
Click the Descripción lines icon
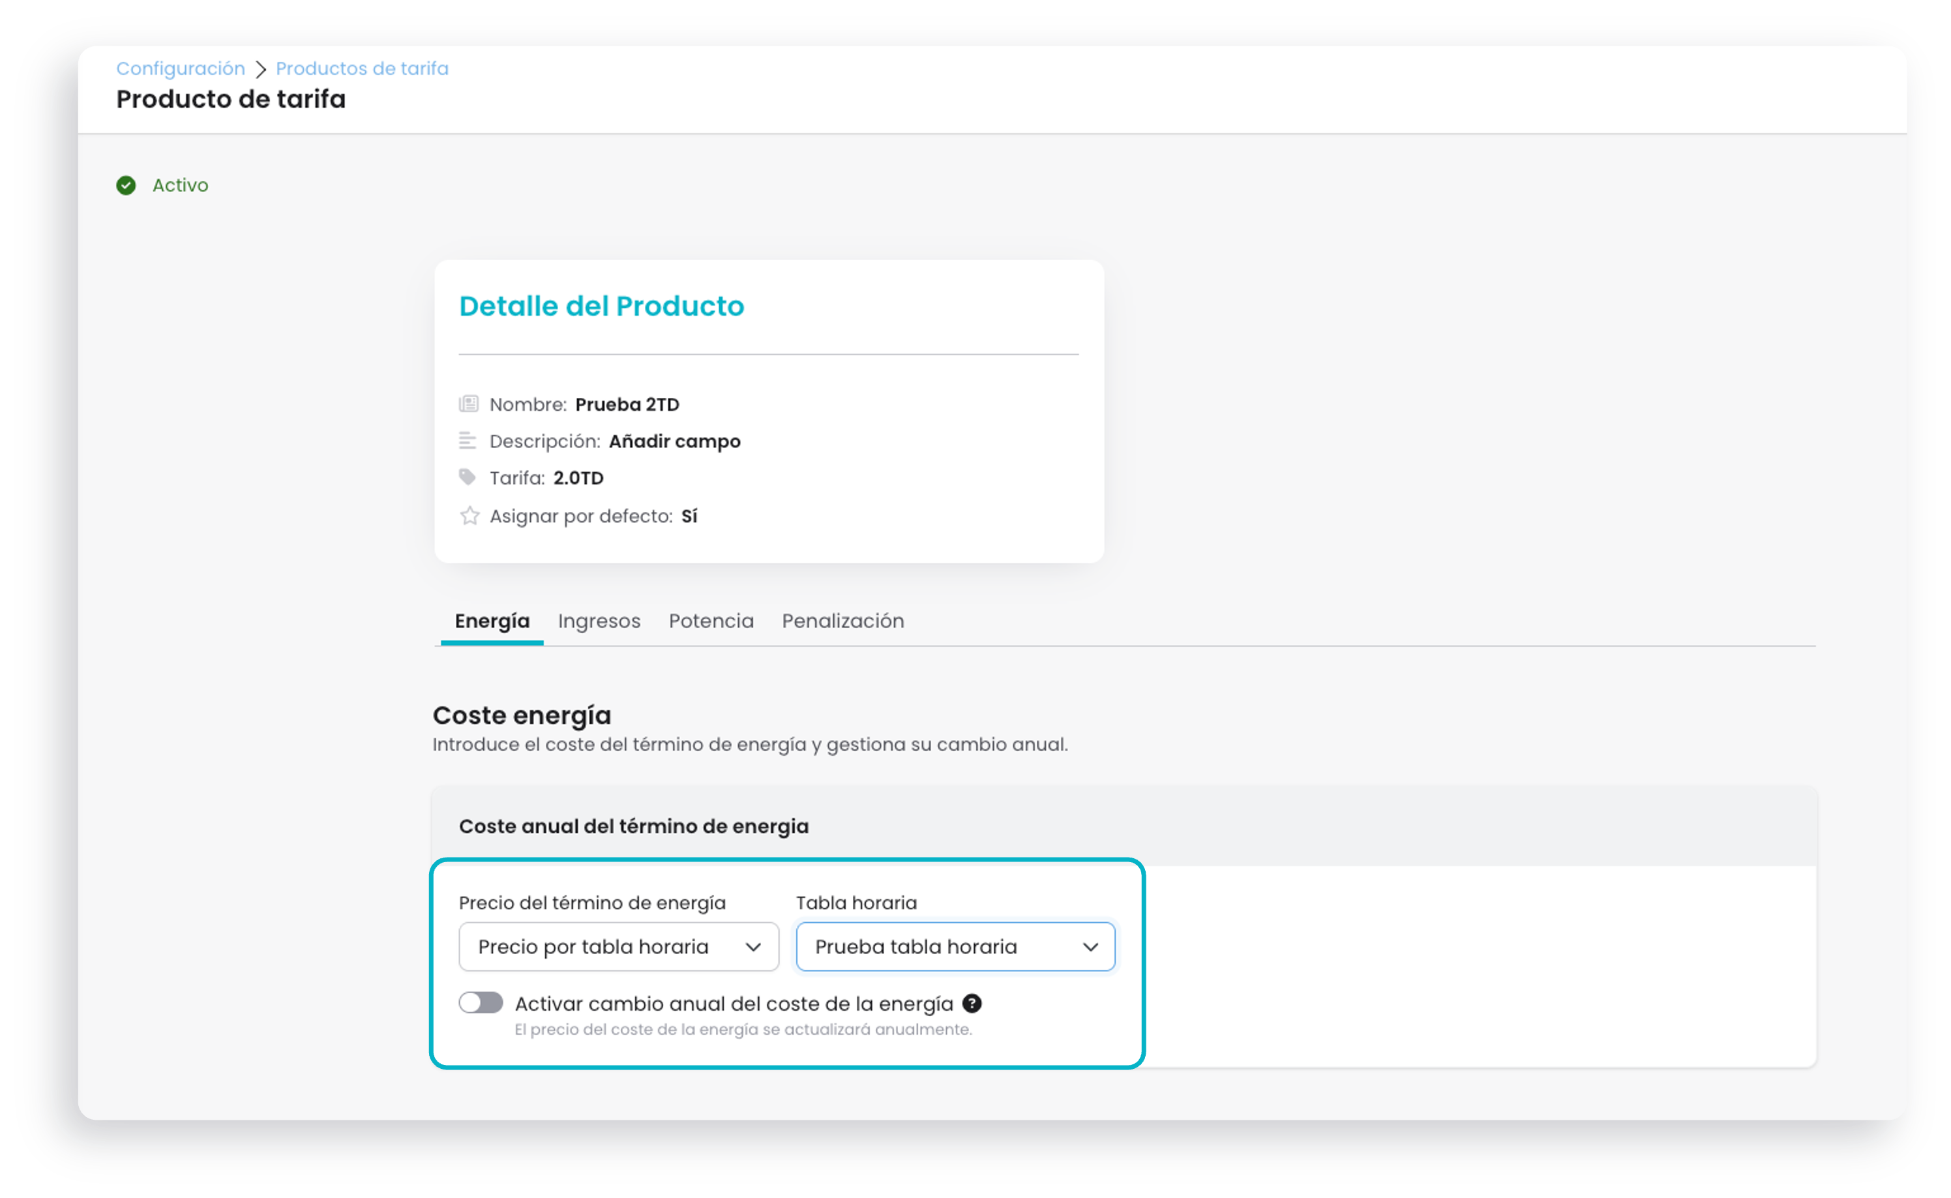(468, 441)
